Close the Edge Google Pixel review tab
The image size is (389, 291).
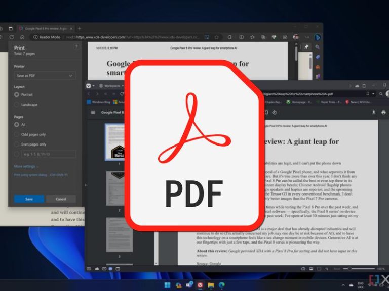(x=71, y=29)
